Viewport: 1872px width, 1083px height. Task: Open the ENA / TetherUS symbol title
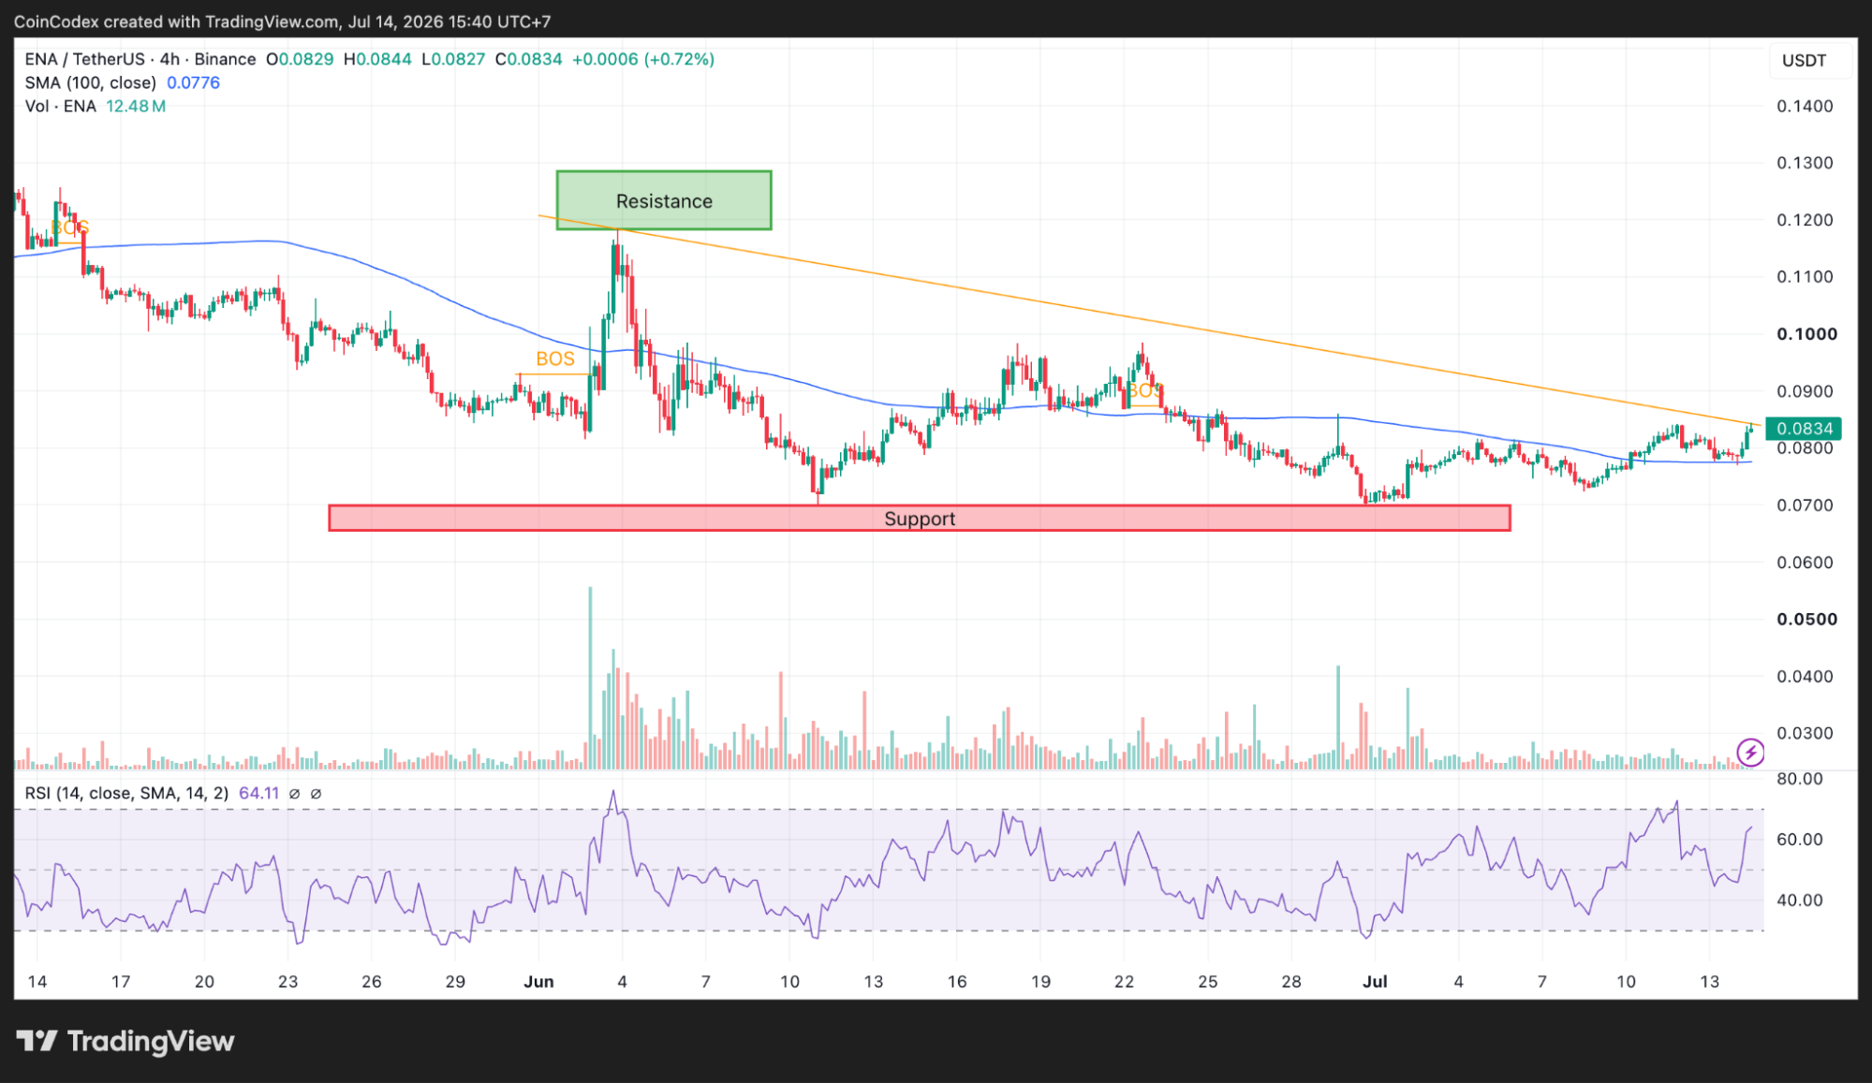pyautogui.click(x=140, y=59)
